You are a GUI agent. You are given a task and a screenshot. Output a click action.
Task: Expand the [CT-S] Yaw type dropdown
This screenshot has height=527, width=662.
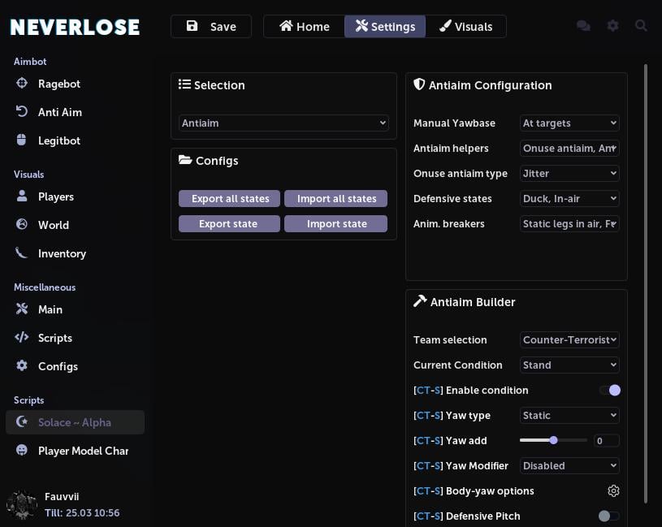pos(569,415)
